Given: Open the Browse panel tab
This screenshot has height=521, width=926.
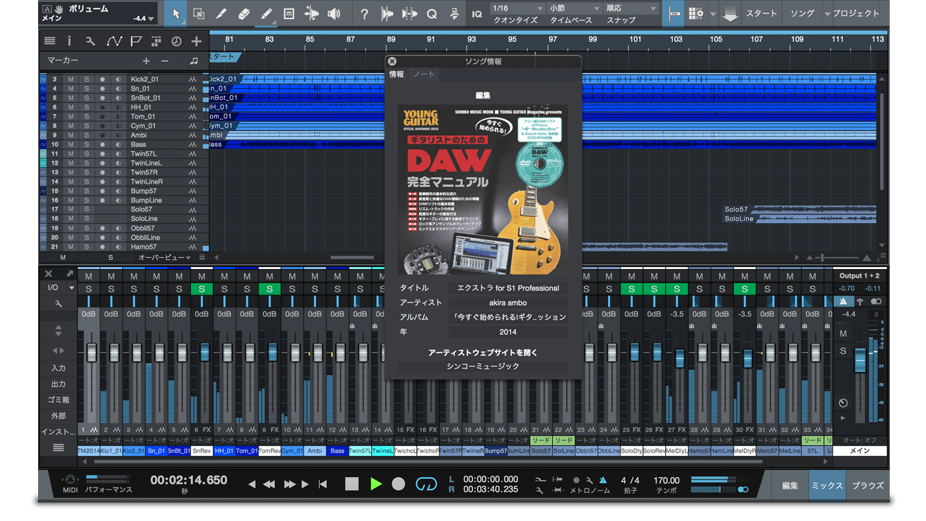Looking at the screenshot, I should [868, 486].
